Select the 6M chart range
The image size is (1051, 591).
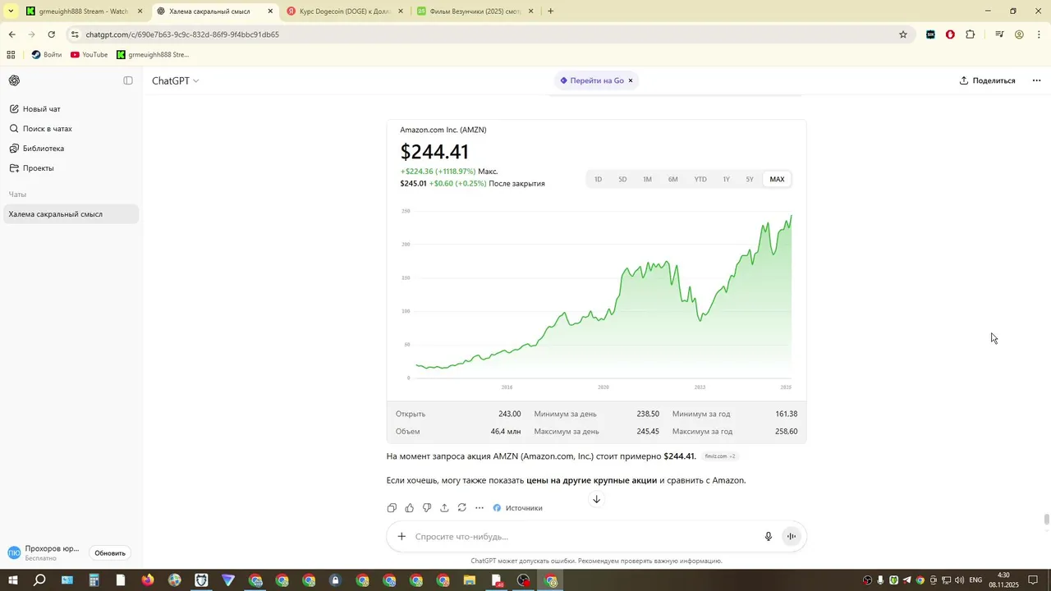tap(672, 179)
